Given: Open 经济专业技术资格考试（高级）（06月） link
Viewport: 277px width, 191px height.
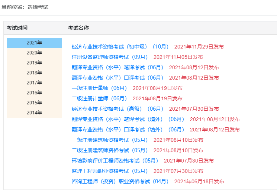Looking at the screenshot, I should (117, 109).
